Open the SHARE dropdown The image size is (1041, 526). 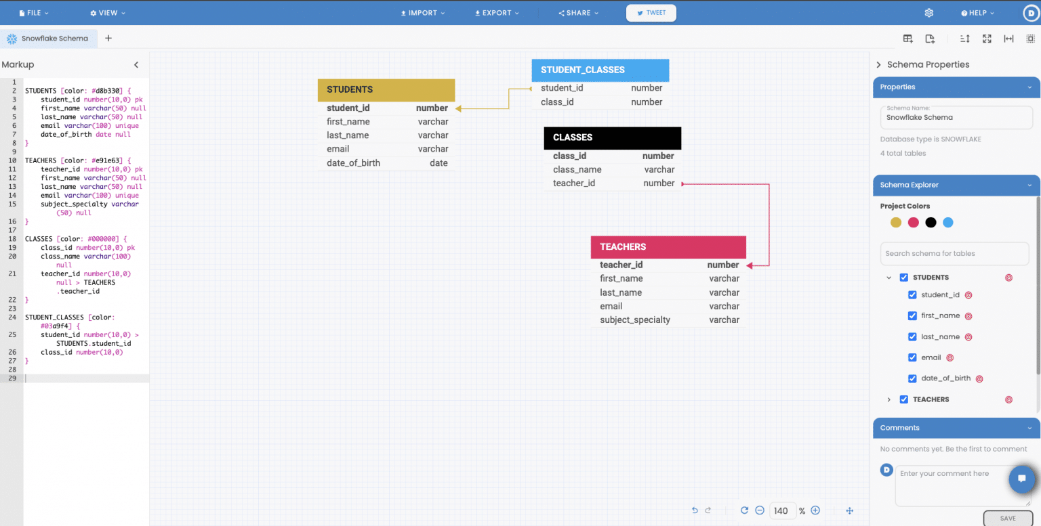click(579, 13)
